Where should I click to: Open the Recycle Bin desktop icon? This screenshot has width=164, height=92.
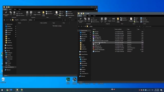coord(3,80)
